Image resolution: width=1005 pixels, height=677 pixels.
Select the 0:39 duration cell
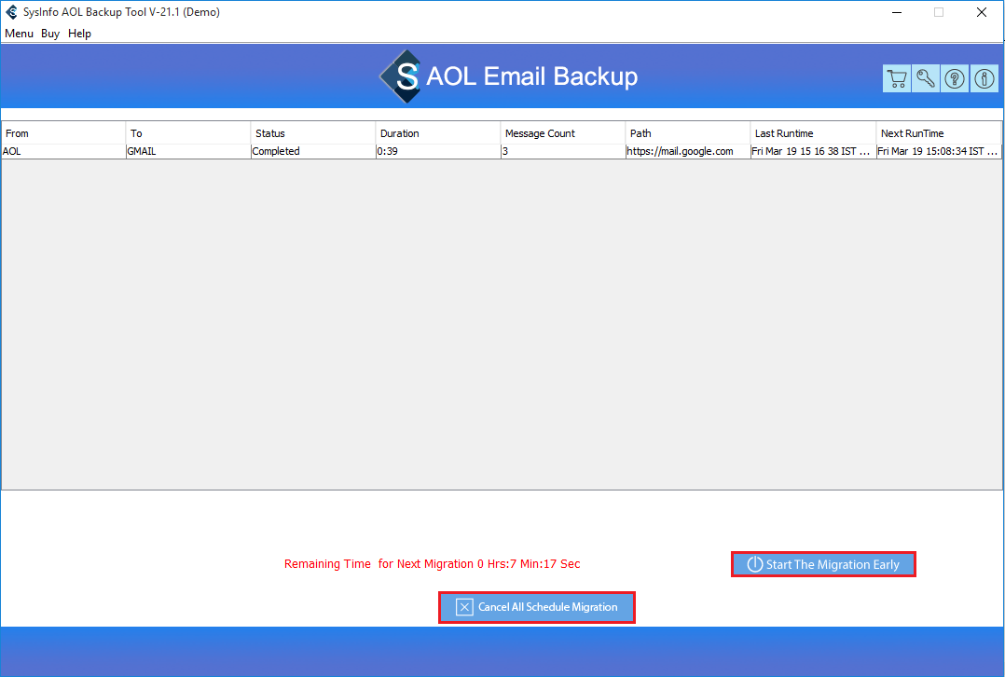coord(438,151)
